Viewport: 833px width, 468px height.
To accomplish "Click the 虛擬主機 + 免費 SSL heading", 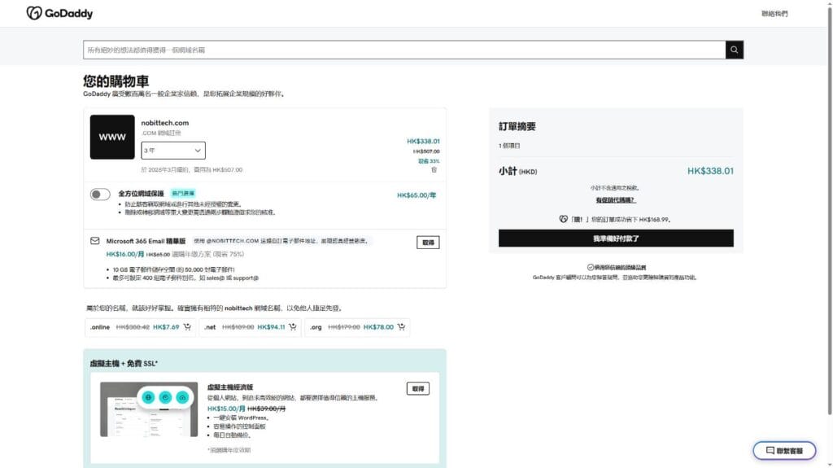I will coord(124,364).
